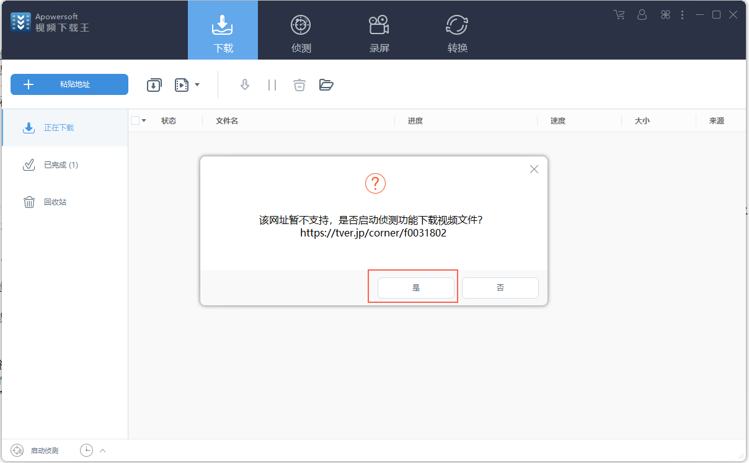The image size is (749, 463).
Task: Click the delete task trash icon
Action: pyautogui.click(x=299, y=85)
